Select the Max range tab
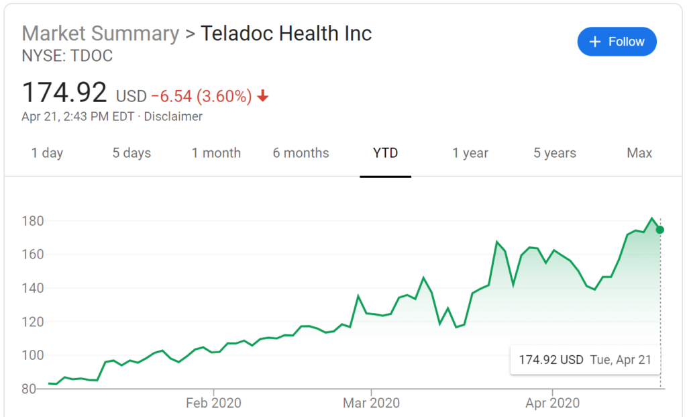This screenshot has width=687, height=417. click(x=639, y=153)
